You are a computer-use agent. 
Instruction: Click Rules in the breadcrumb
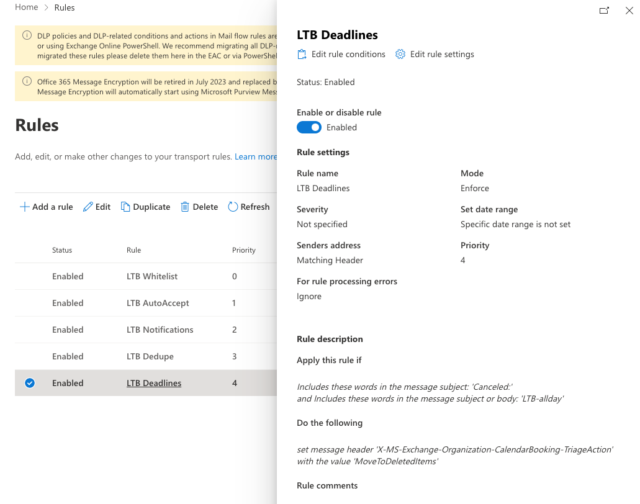65,7
